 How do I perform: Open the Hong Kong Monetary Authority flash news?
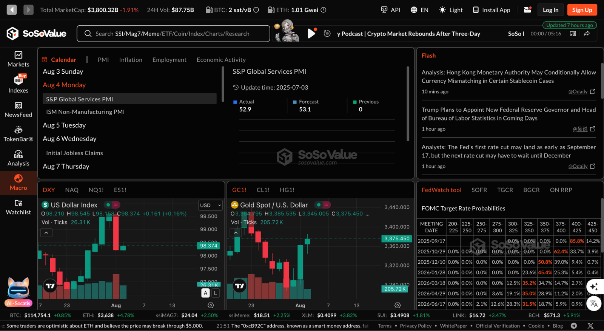(508, 76)
